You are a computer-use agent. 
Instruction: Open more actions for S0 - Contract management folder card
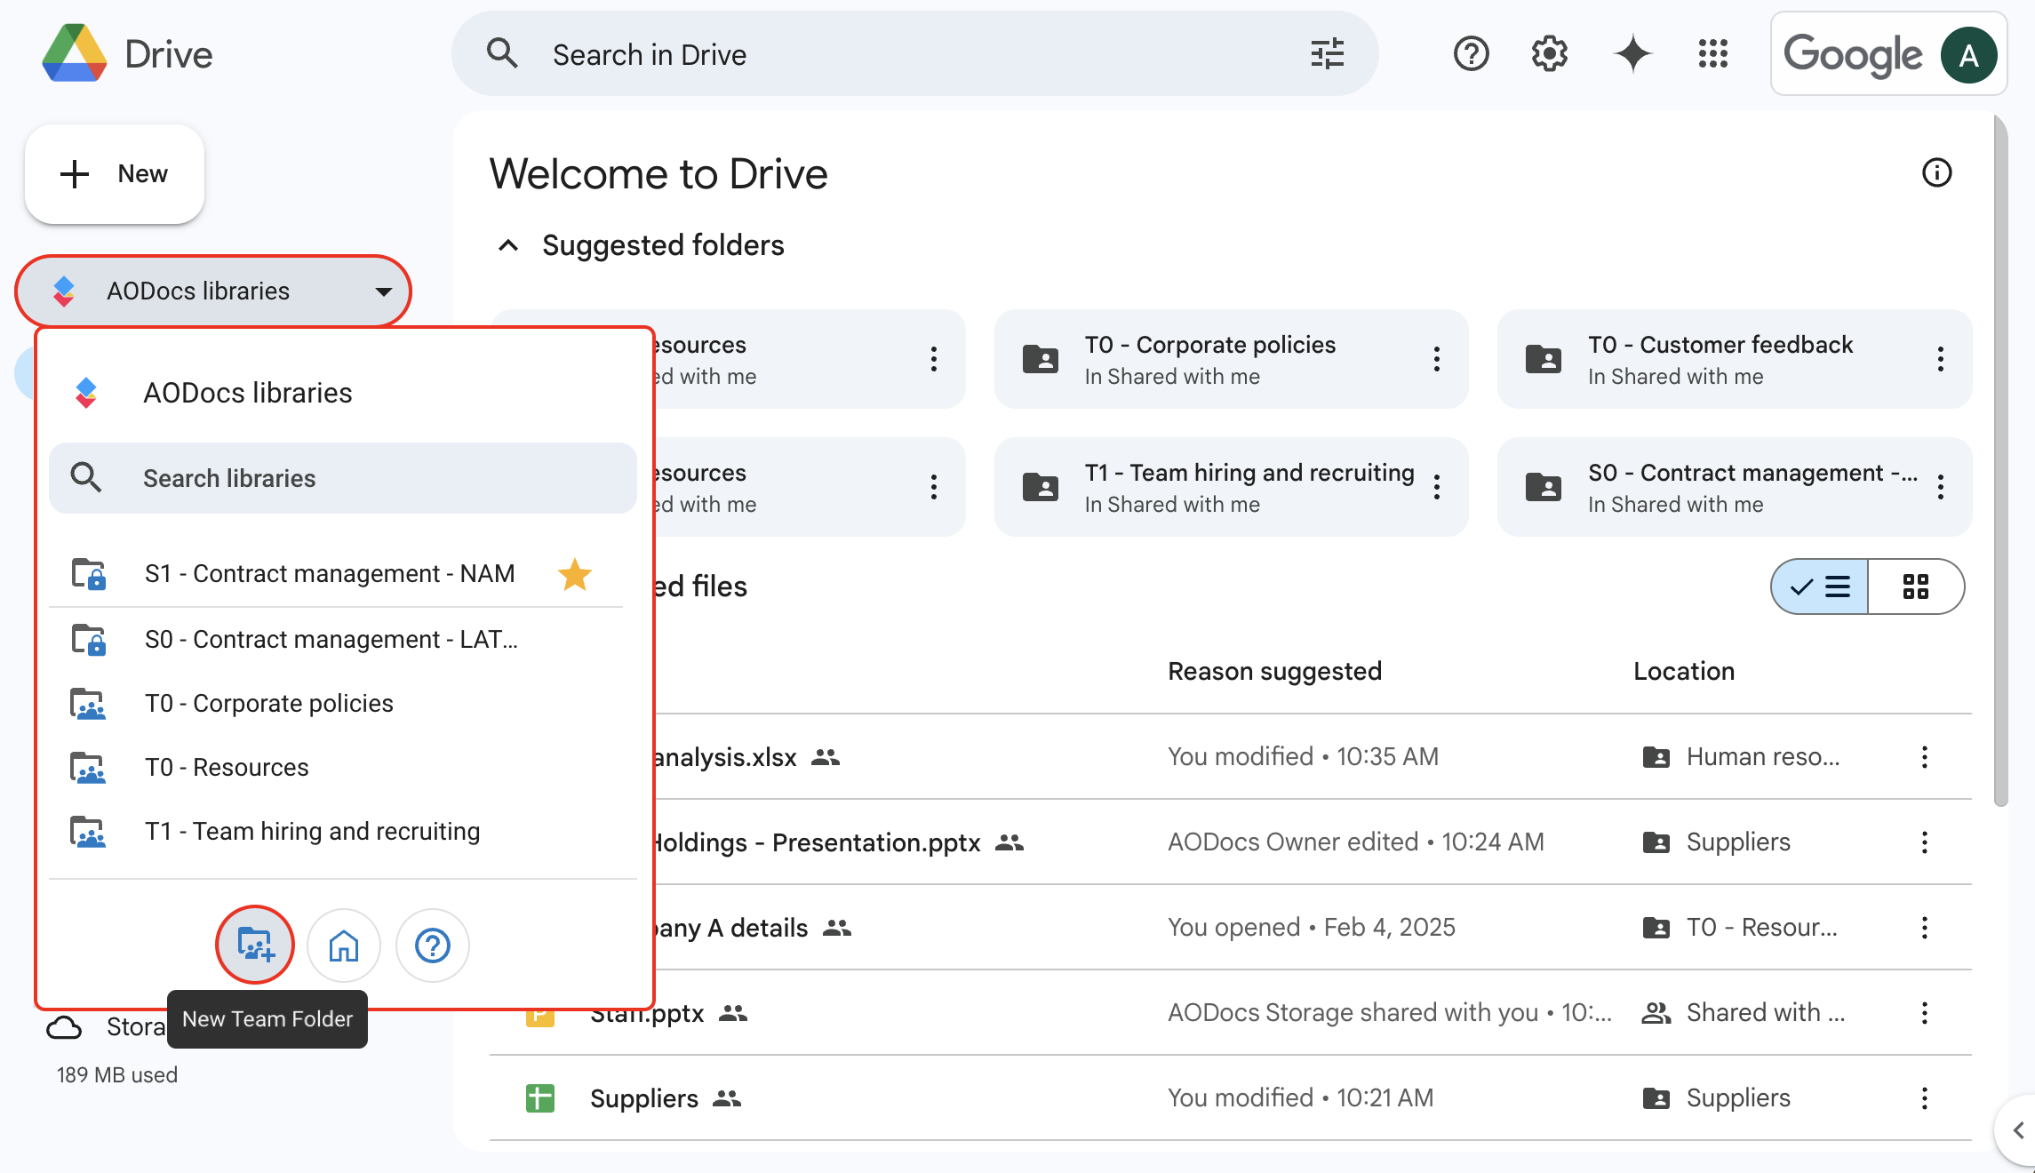[x=1941, y=487]
